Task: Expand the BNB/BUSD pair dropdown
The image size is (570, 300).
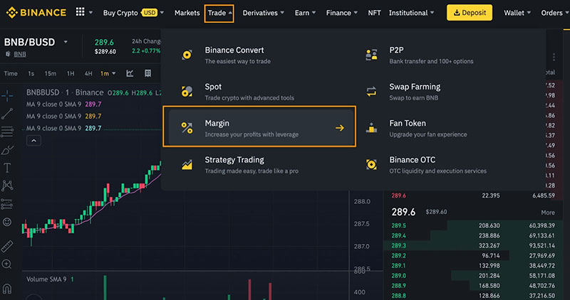Action: [x=66, y=42]
